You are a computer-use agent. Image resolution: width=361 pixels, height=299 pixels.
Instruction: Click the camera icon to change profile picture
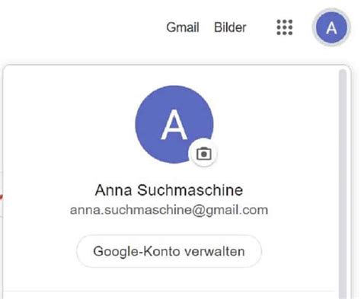(x=204, y=154)
